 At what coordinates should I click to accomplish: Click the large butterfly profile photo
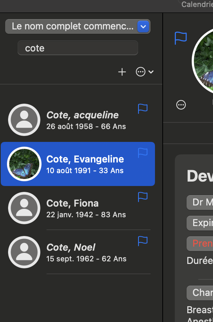[203, 61]
